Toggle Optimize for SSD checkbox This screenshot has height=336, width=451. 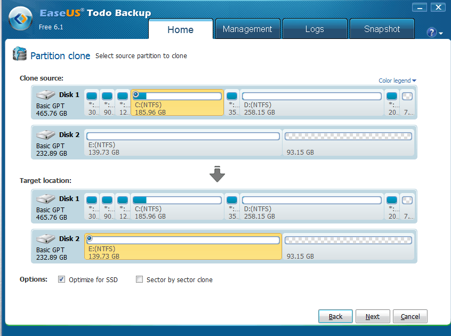(61, 279)
